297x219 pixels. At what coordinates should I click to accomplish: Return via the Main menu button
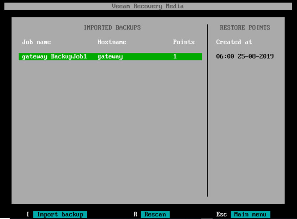tap(250, 214)
